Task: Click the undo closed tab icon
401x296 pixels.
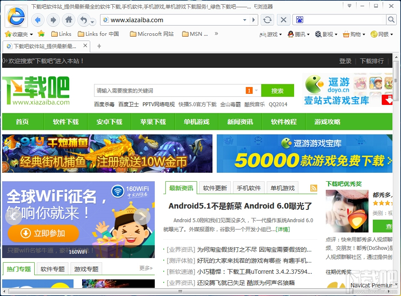Action: click(x=84, y=20)
